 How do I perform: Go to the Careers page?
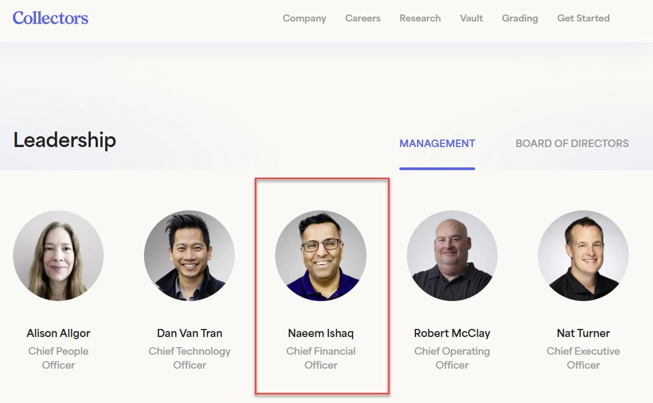[363, 18]
